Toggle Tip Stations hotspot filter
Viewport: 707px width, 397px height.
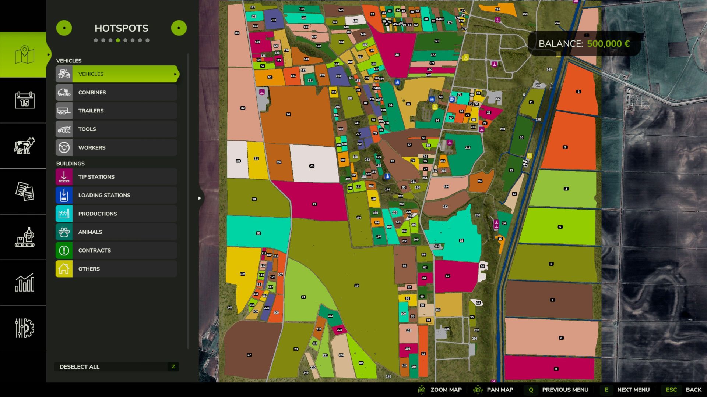click(116, 177)
